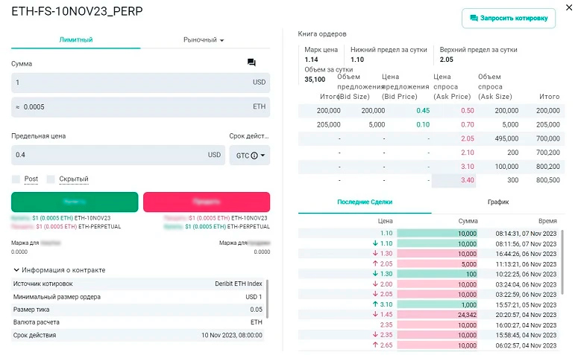
Task: Click the green buy button
Action: 75,202
